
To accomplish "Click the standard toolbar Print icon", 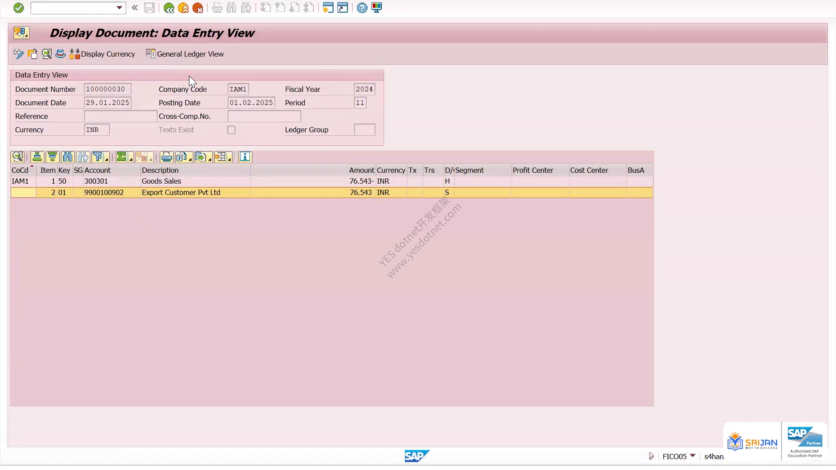I will coord(217,8).
